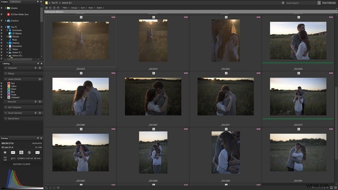The height and width of the screenshot is (190, 338).
Task: Expand the Ratings section in Catalog
Action: tap(5, 73)
